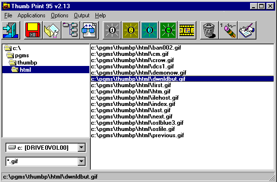Click the open folder with document icon
Image resolution: width=277 pixels, height=182 pixels.
52,30
